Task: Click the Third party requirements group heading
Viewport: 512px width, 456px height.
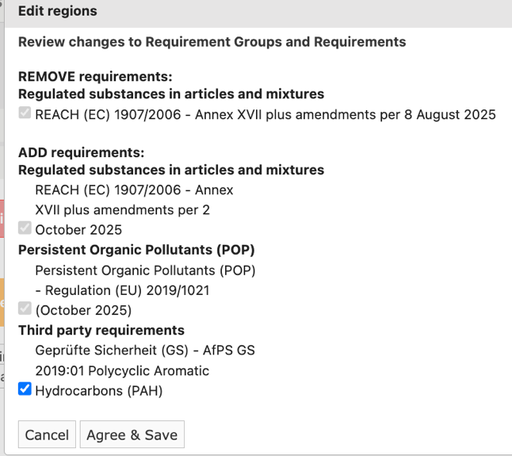Action: 101,330
